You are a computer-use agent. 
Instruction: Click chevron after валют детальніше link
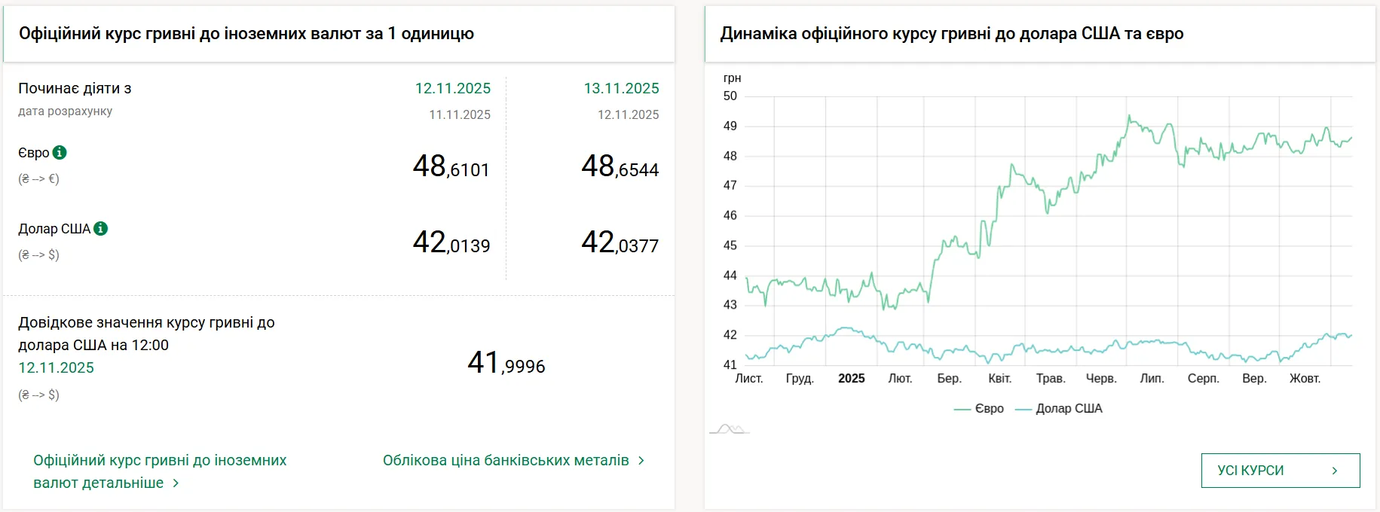(x=176, y=483)
